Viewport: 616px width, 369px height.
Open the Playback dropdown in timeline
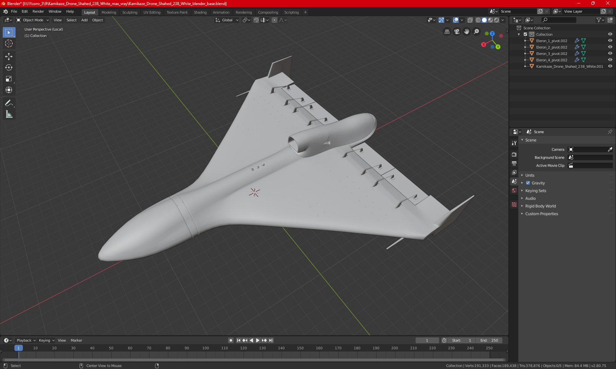26,340
